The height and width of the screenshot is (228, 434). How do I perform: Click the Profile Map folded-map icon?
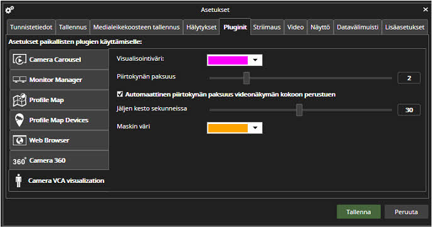pyautogui.click(x=19, y=100)
